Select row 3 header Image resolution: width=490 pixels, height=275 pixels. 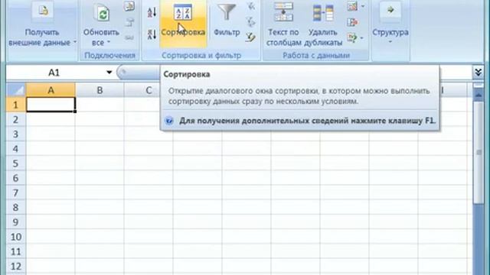[x=15, y=134]
